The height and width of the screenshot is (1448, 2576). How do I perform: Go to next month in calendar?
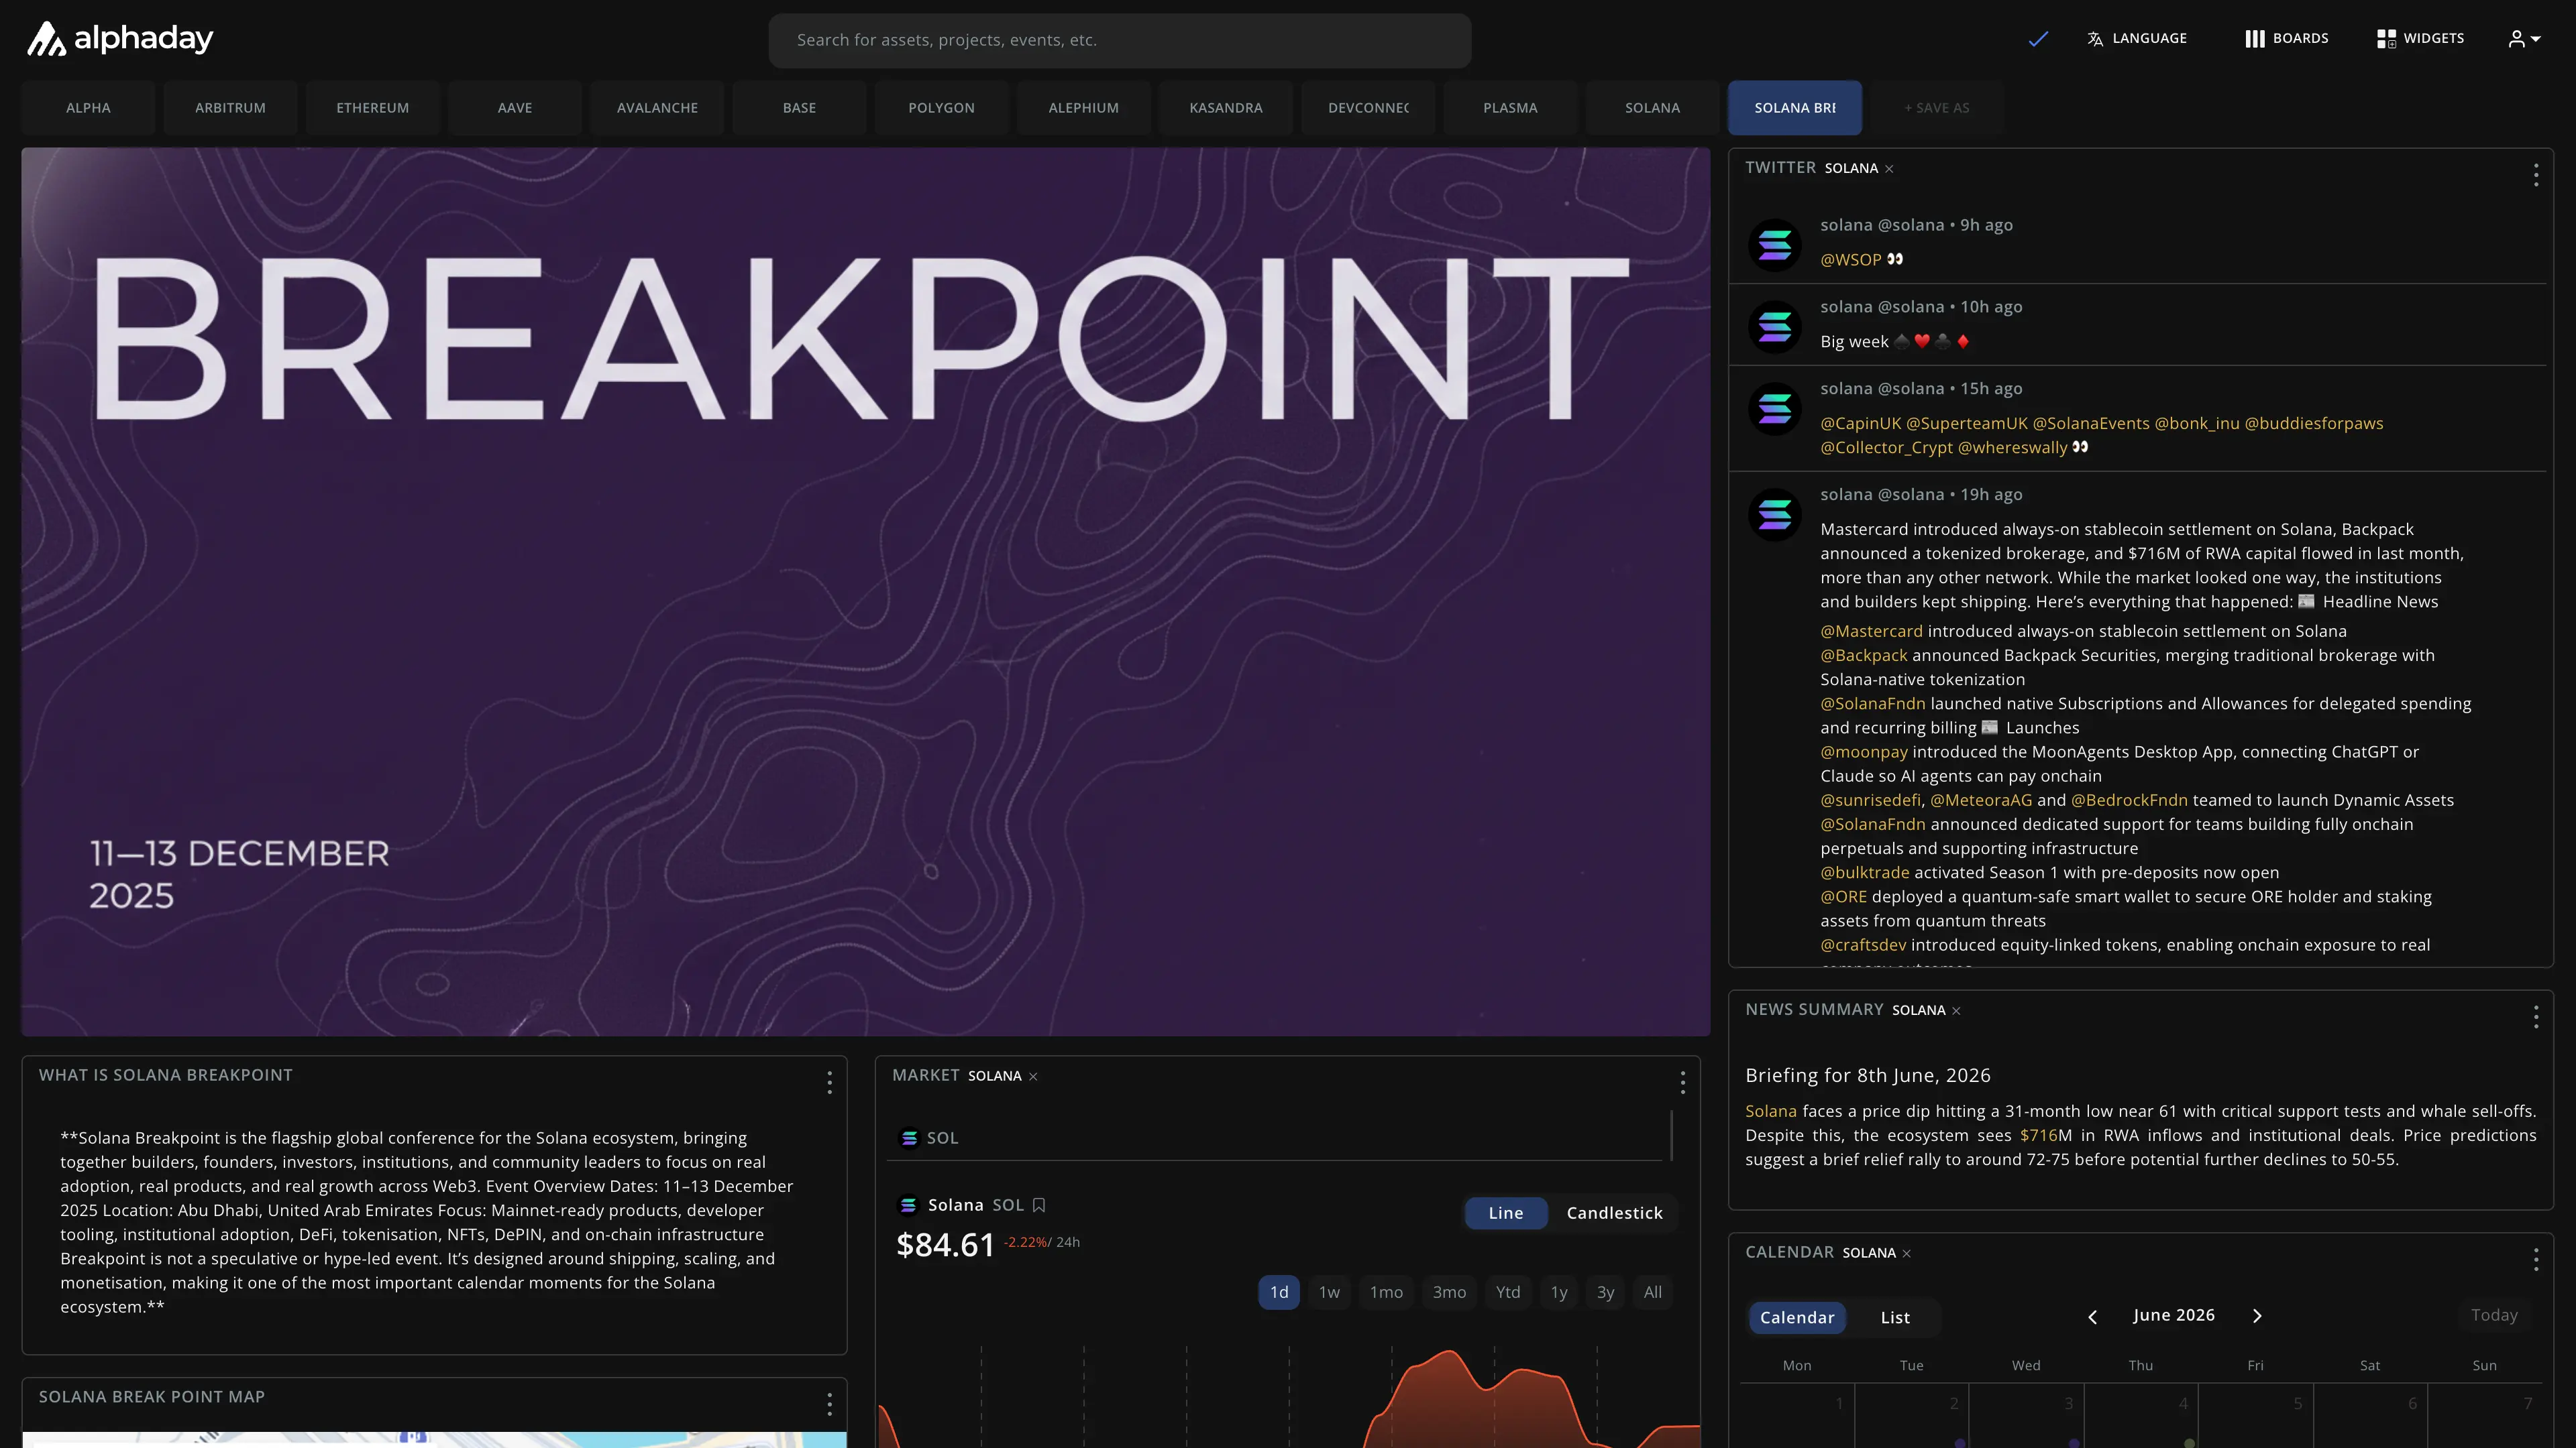(x=2257, y=1316)
